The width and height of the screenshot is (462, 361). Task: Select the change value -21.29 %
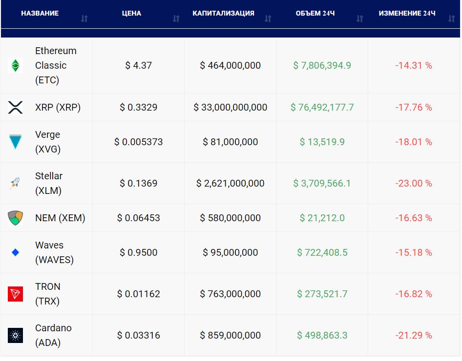[x=414, y=335]
